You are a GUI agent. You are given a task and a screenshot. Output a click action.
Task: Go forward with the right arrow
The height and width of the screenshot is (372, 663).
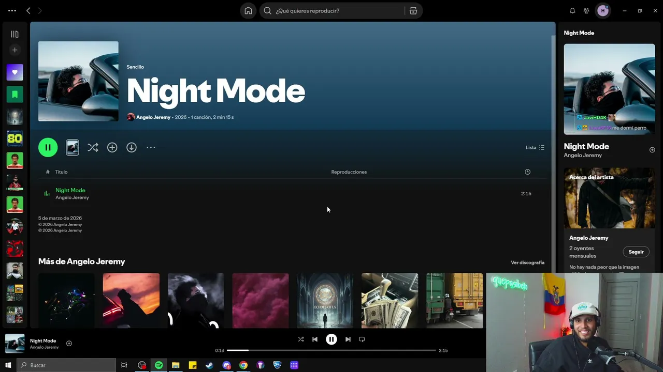[40, 10]
